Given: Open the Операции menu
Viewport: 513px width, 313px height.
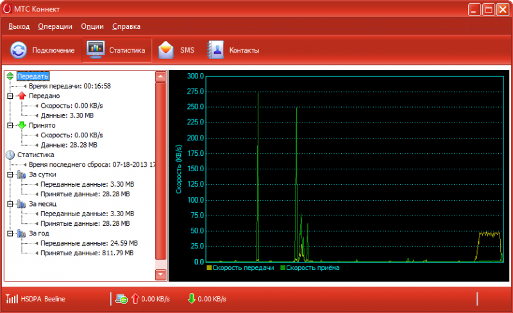Looking at the screenshot, I should [55, 26].
